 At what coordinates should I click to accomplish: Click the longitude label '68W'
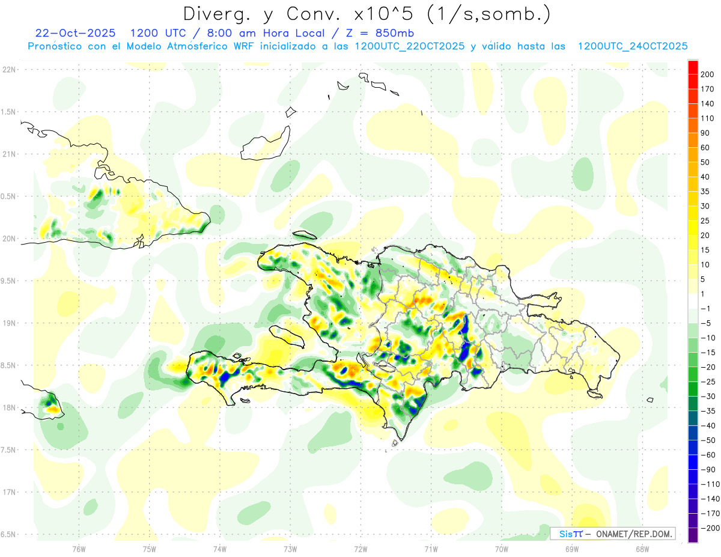tap(642, 549)
